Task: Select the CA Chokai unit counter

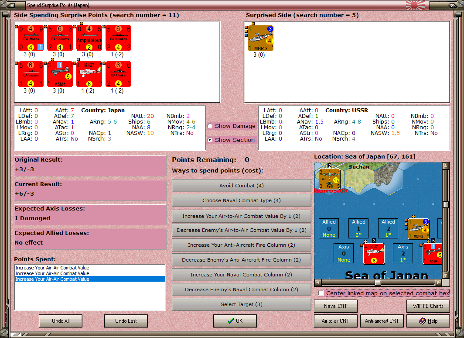Action: (x=118, y=74)
